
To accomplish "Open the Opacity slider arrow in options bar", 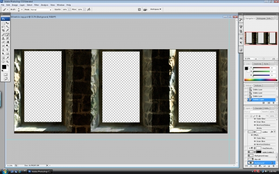I will tap(69, 10).
